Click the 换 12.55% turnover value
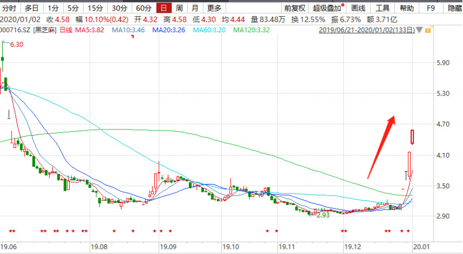The width and height of the screenshot is (463, 254). [x=308, y=20]
